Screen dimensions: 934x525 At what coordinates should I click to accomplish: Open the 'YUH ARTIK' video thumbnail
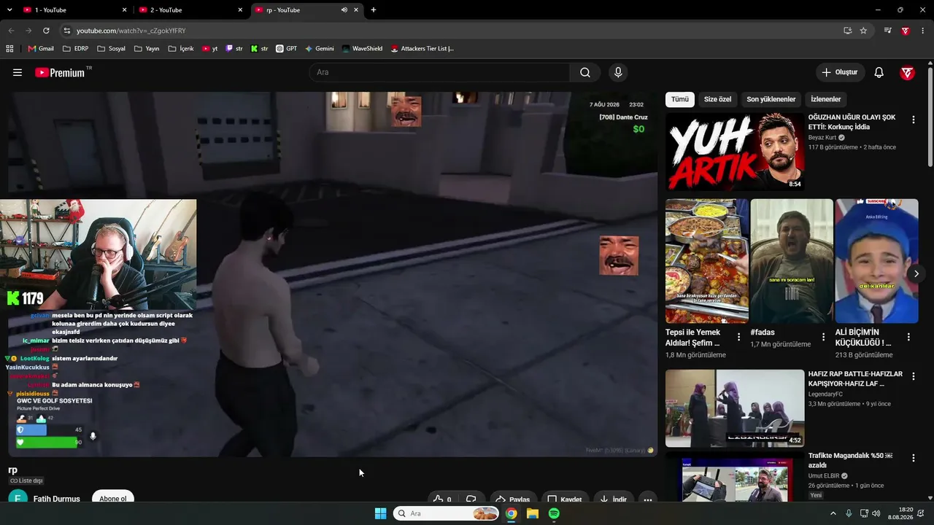[x=735, y=152]
